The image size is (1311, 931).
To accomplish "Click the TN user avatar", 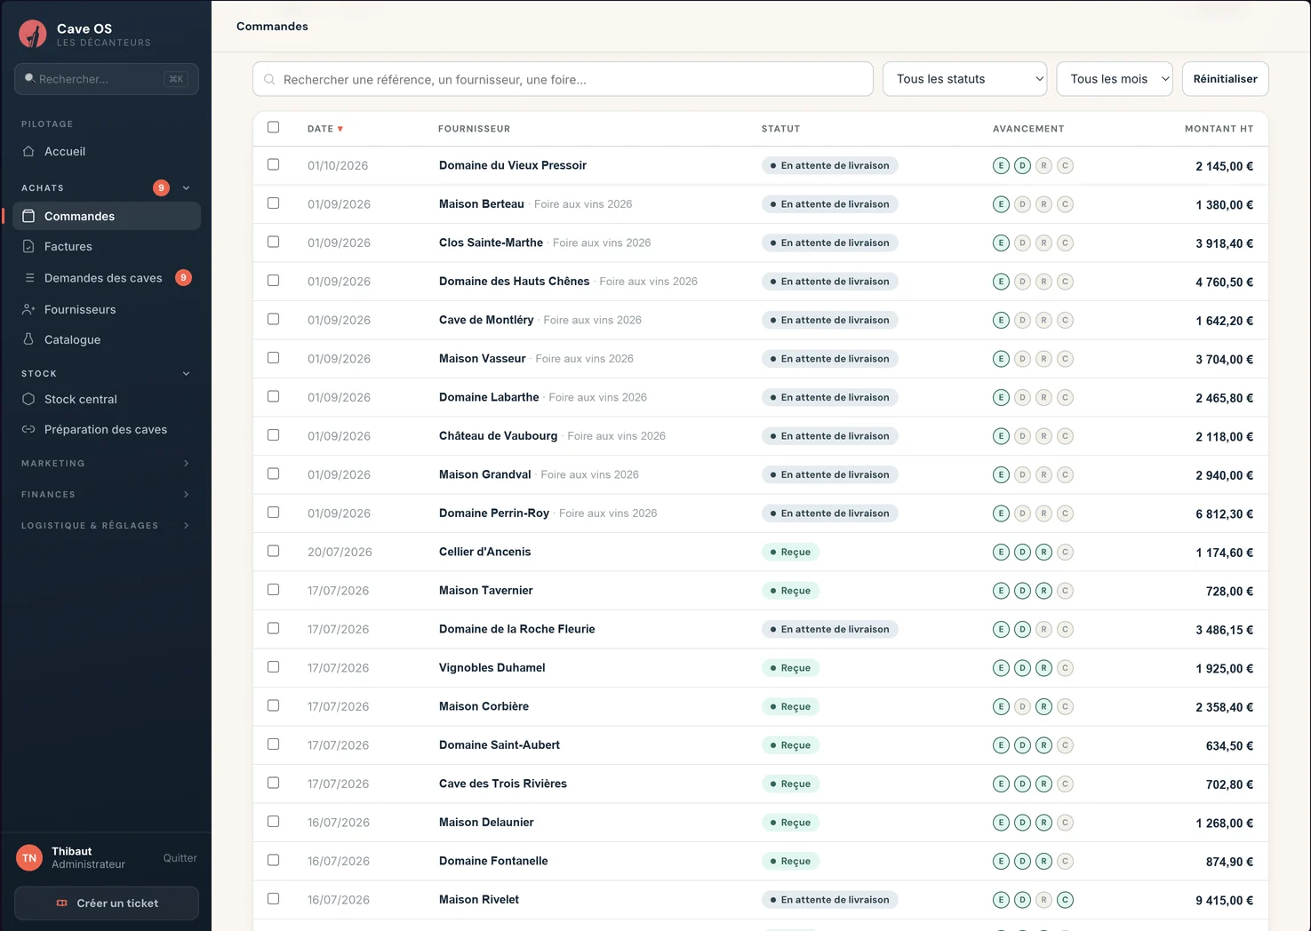I will (29, 858).
